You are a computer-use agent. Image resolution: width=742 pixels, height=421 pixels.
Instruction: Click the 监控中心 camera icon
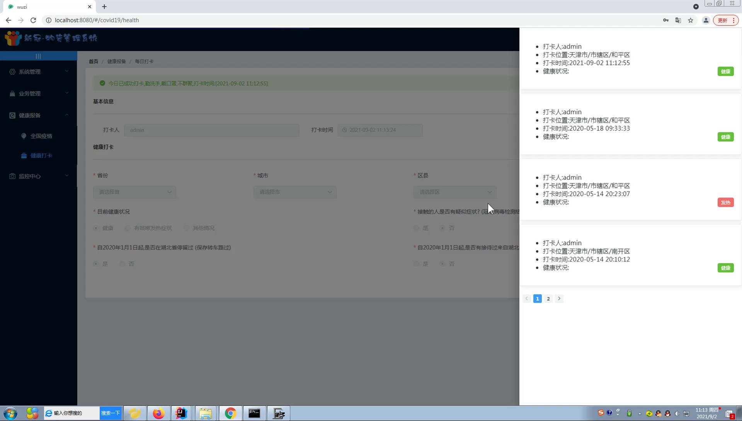tap(12, 176)
